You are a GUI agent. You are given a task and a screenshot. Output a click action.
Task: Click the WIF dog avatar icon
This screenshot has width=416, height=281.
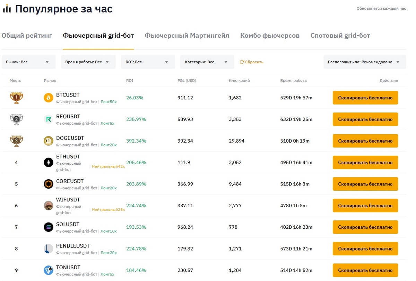pyautogui.click(x=48, y=206)
